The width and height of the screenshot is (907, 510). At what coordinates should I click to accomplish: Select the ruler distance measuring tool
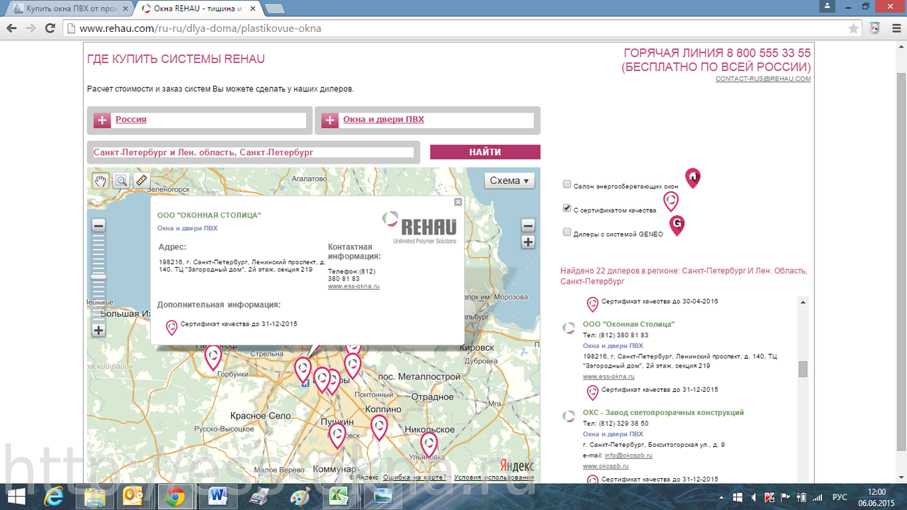point(141,181)
